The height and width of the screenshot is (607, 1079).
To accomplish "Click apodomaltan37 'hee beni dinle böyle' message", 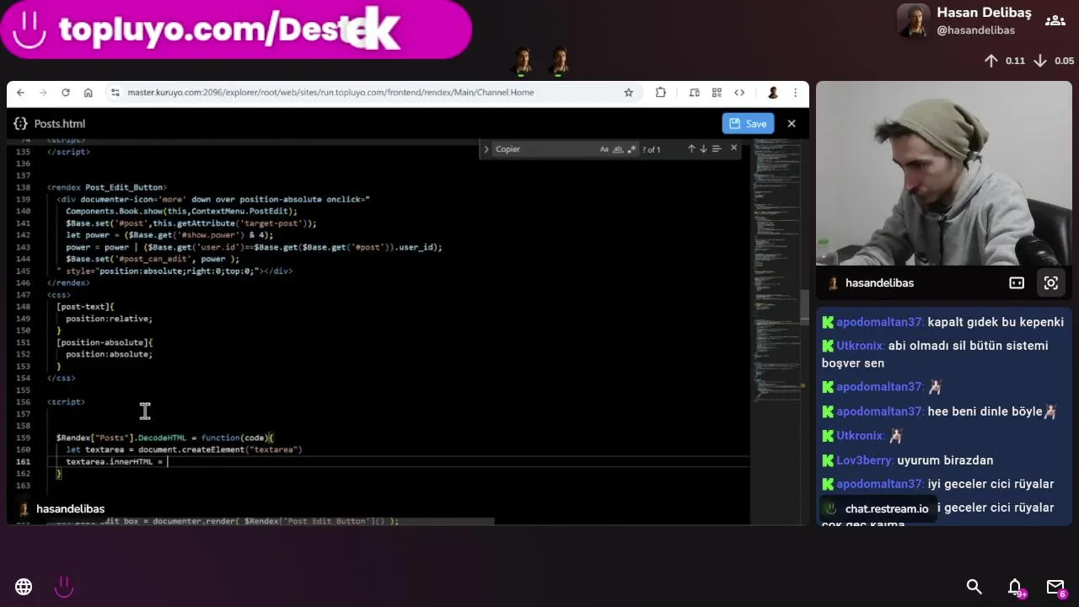I will click(939, 411).
